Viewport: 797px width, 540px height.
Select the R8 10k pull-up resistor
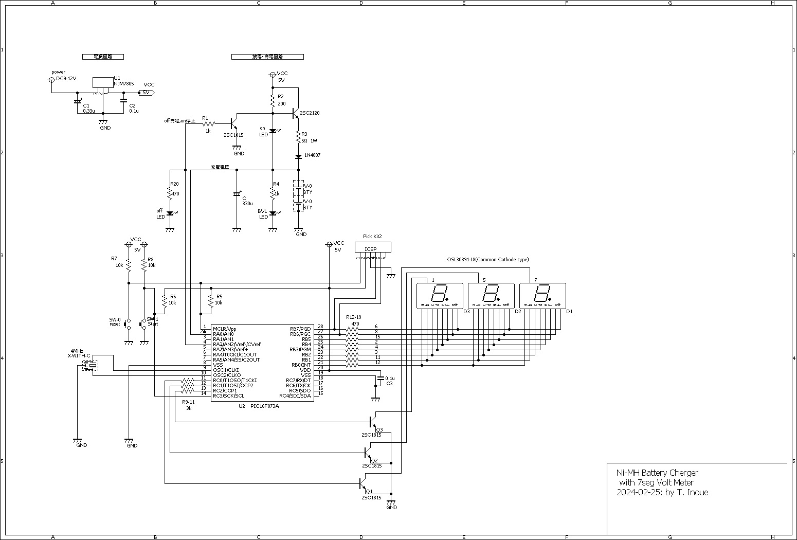tap(144, 265)
